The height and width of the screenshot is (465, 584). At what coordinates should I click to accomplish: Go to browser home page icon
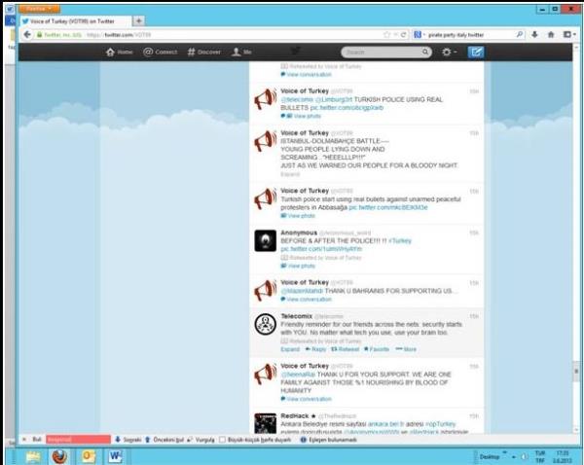[x=551, y=35]
